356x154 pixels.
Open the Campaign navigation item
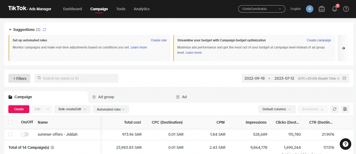pos(99,9)
